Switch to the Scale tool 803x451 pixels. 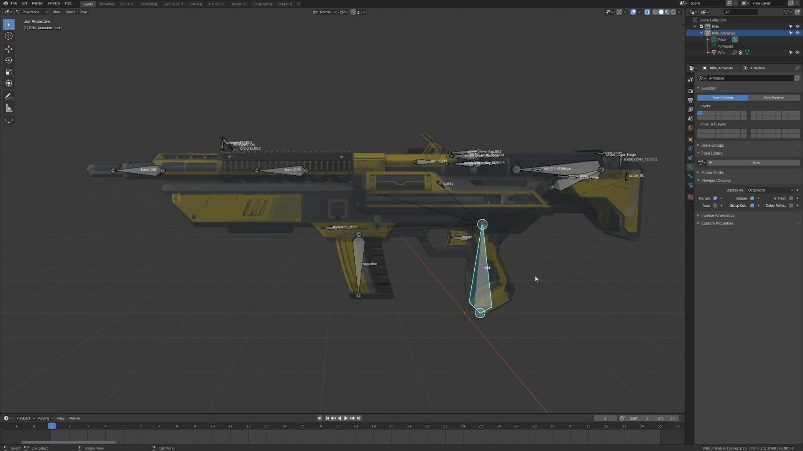9,72
